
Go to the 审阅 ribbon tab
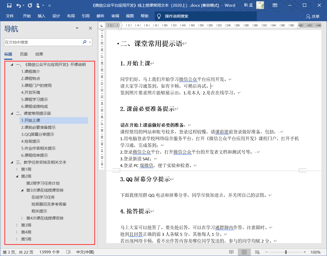click(x=115, y=16)
